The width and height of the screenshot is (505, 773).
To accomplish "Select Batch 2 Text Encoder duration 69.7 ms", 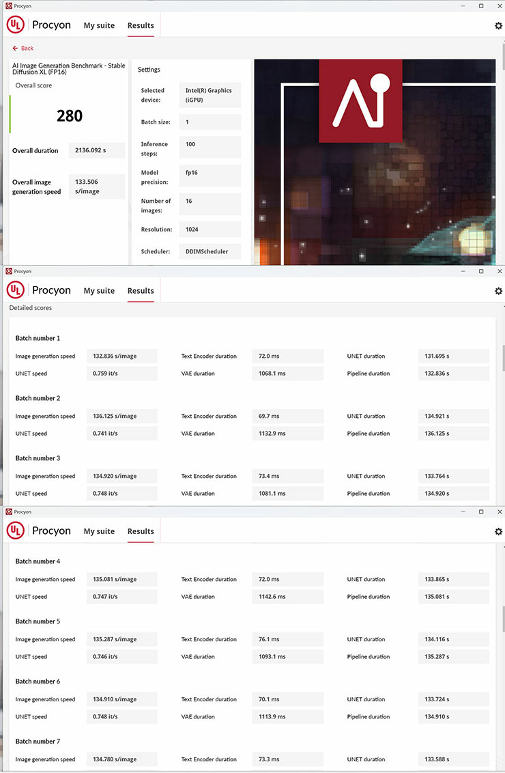I will click(288, 416).
